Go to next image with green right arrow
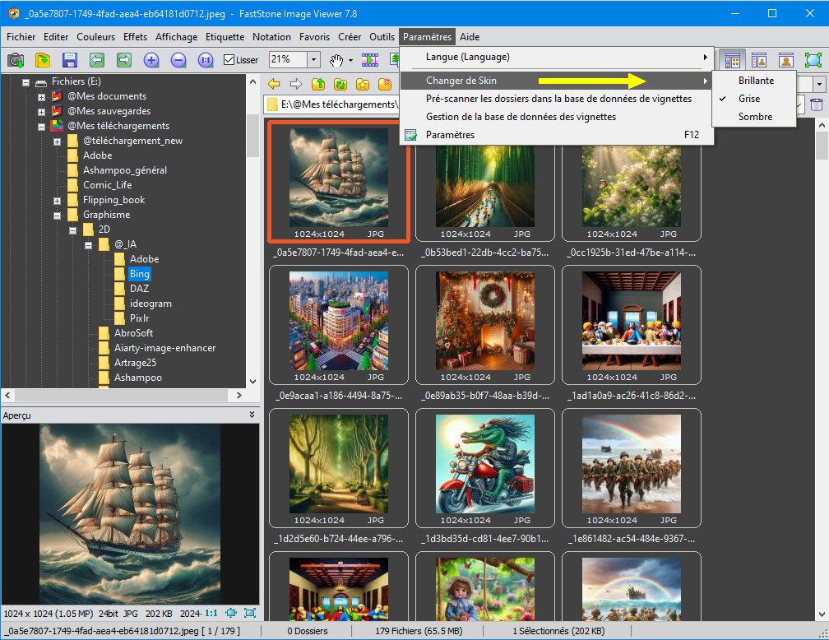Screen dimensions: 829x640 click(124, 60)
